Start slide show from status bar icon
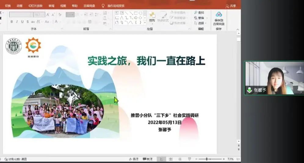 (x=190, y=159)
